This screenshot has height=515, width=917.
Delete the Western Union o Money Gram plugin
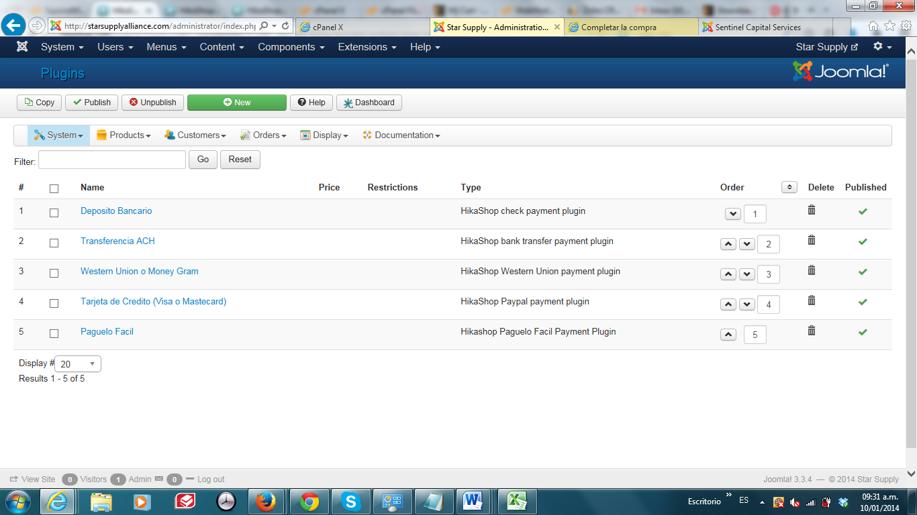pos(812,270)
